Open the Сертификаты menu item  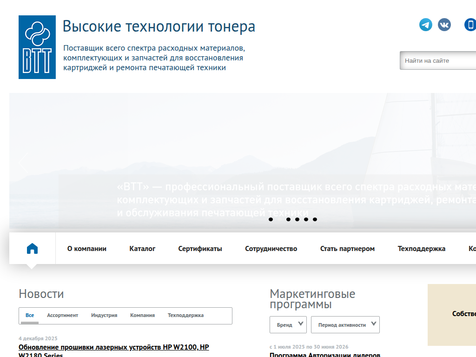(199, 248)
